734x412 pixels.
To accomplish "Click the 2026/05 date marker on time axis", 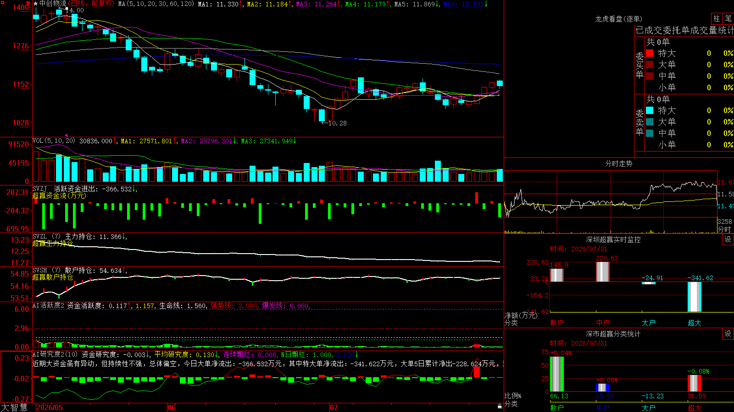I will [x=50, y=407].
